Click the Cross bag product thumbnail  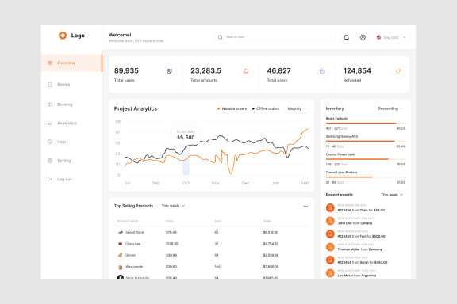click(121, 244)
